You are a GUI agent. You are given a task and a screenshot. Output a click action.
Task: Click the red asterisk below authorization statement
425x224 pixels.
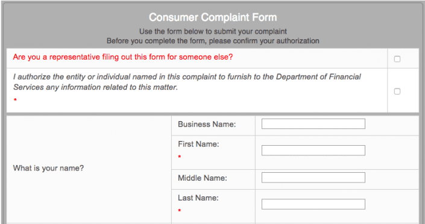(x=15, y=100)
